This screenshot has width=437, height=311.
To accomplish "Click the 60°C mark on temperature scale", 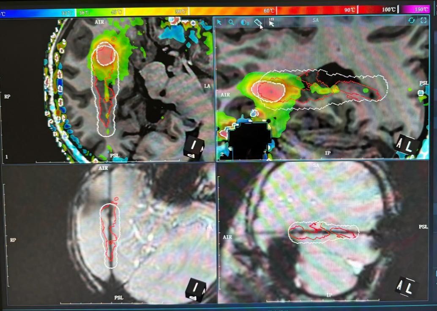I will tap(269, 11).
